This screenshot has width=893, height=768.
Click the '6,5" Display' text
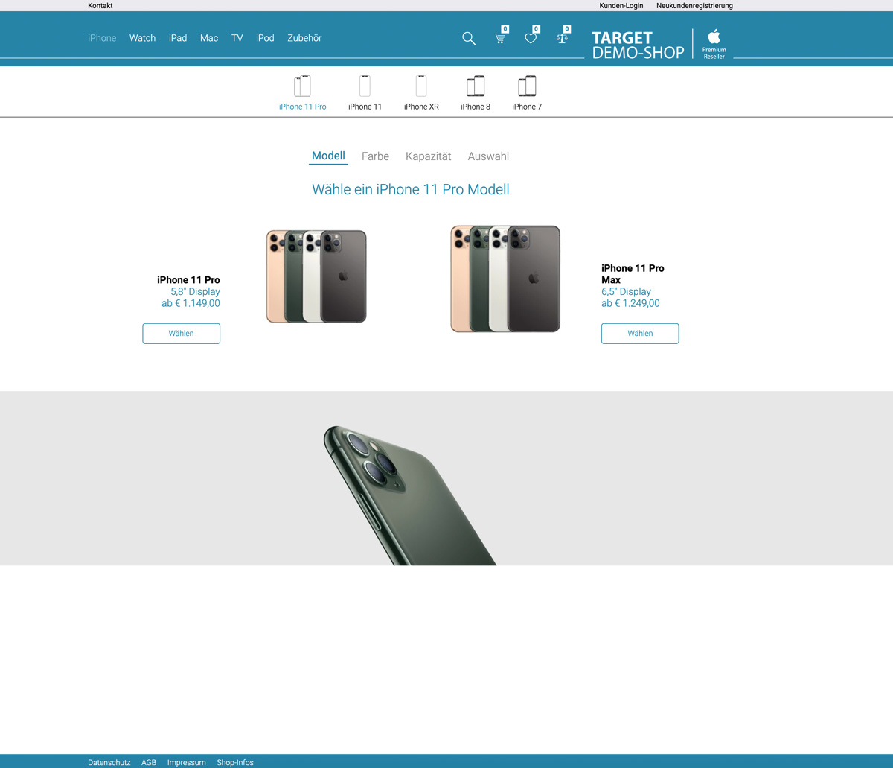627,291
